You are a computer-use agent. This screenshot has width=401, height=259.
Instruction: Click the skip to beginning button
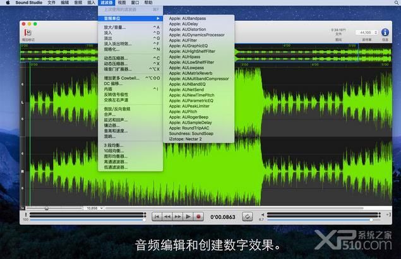(157, 217)
